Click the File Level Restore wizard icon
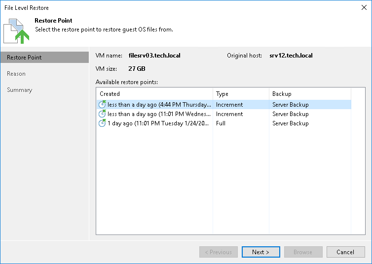 point(16,31)
